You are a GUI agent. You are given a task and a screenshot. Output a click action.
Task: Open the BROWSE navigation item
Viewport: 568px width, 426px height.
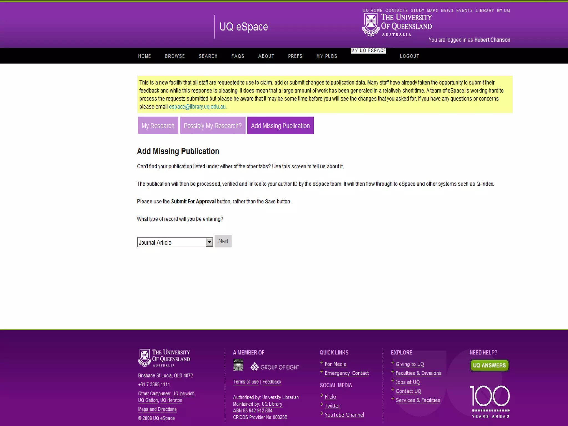click(175, 56)
